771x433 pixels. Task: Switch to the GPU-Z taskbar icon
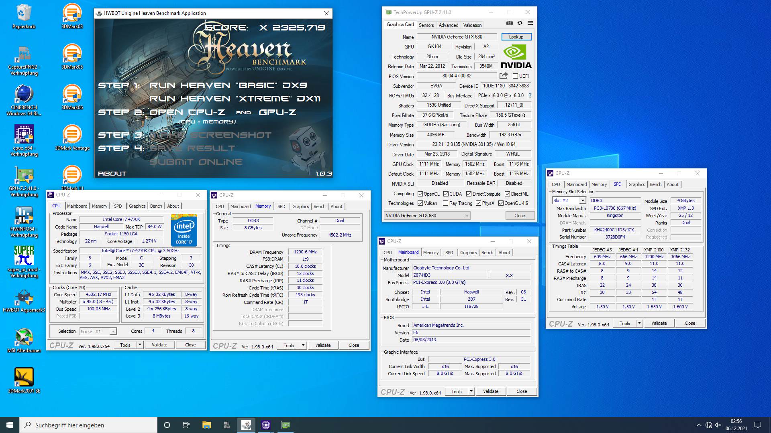point(286,425)
